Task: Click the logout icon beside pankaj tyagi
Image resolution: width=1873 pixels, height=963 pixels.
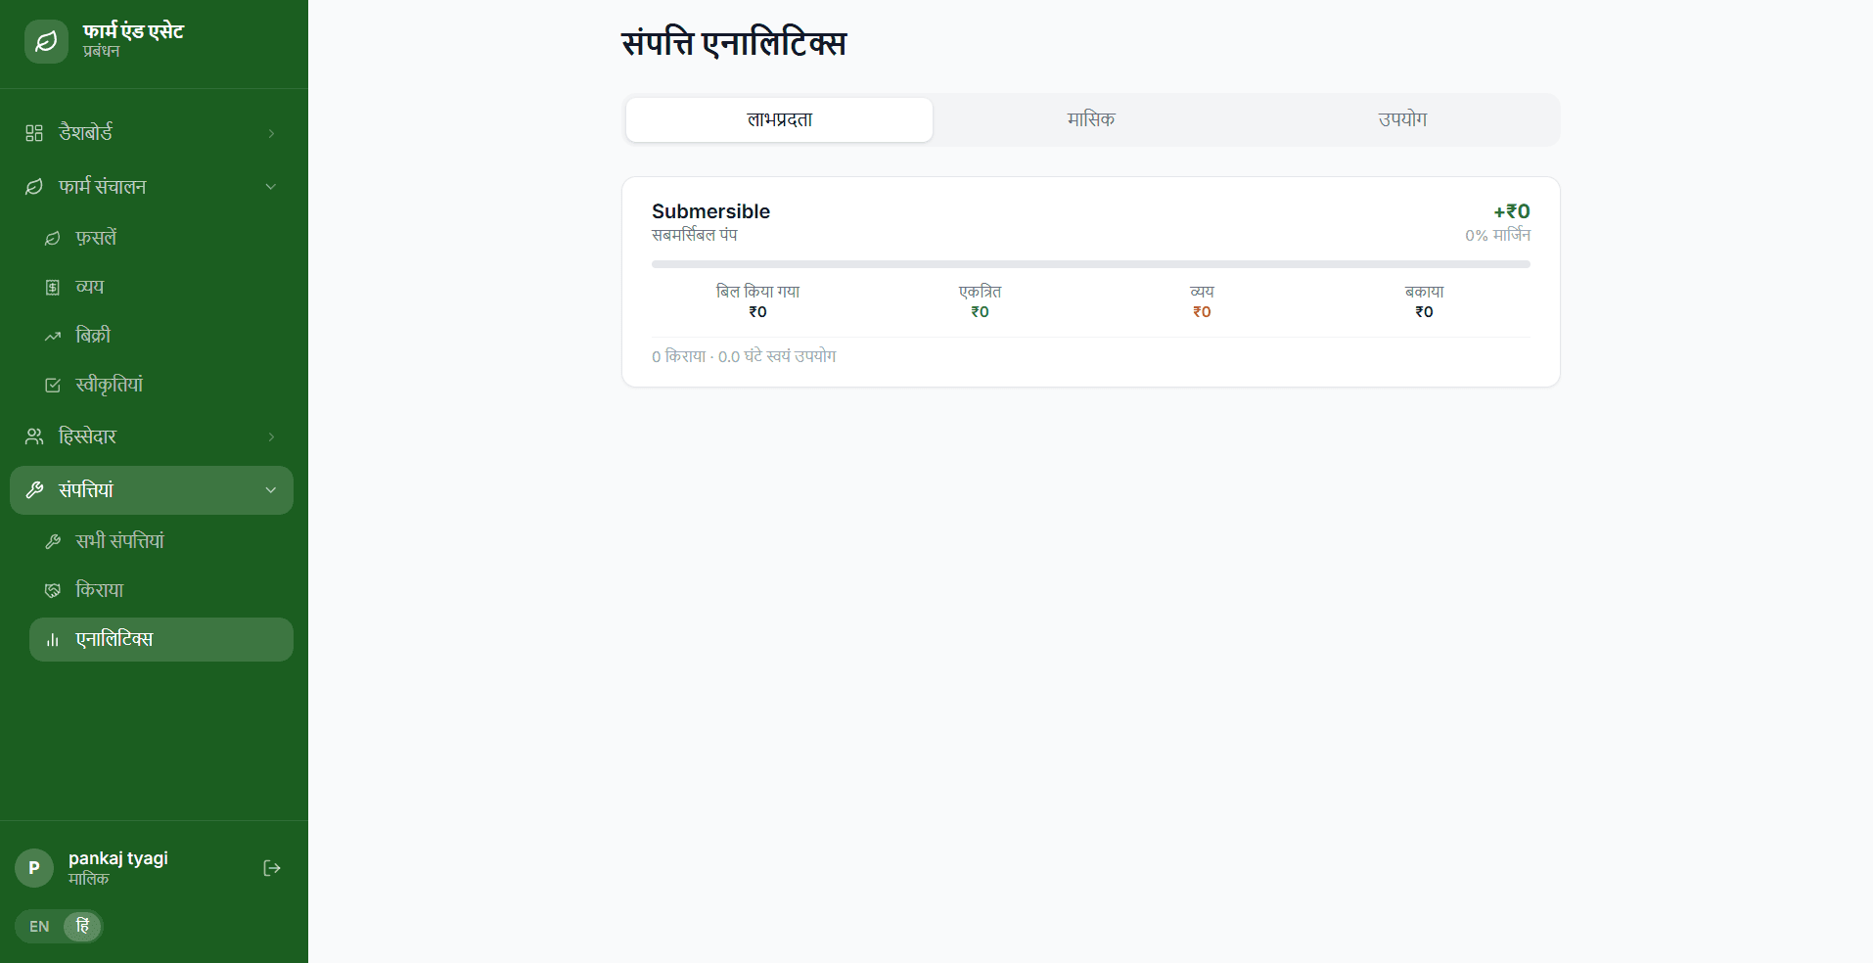Action: 272,868
